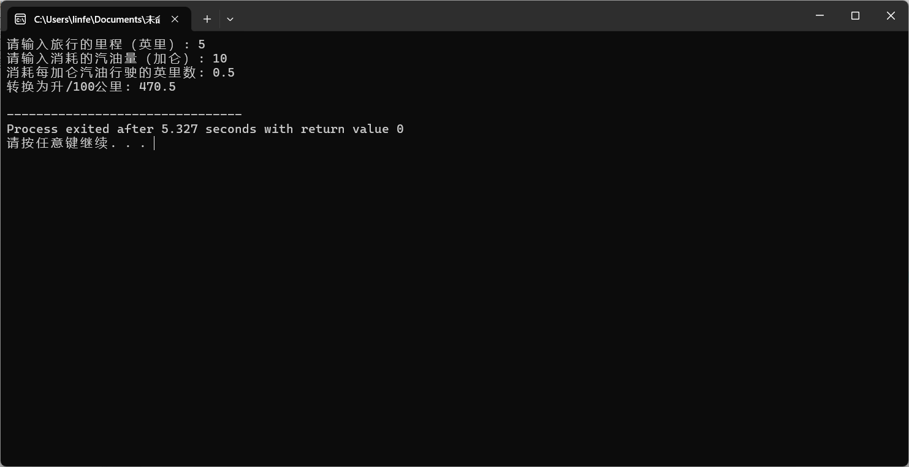Screen dimensions: 909x467
Task: Click the converted value 470.5
Action: pos(158,86)
